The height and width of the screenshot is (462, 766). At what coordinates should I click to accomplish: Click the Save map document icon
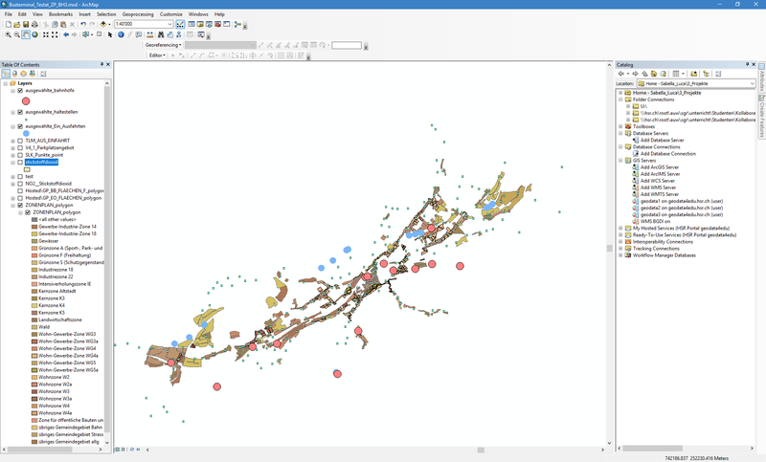26,24
